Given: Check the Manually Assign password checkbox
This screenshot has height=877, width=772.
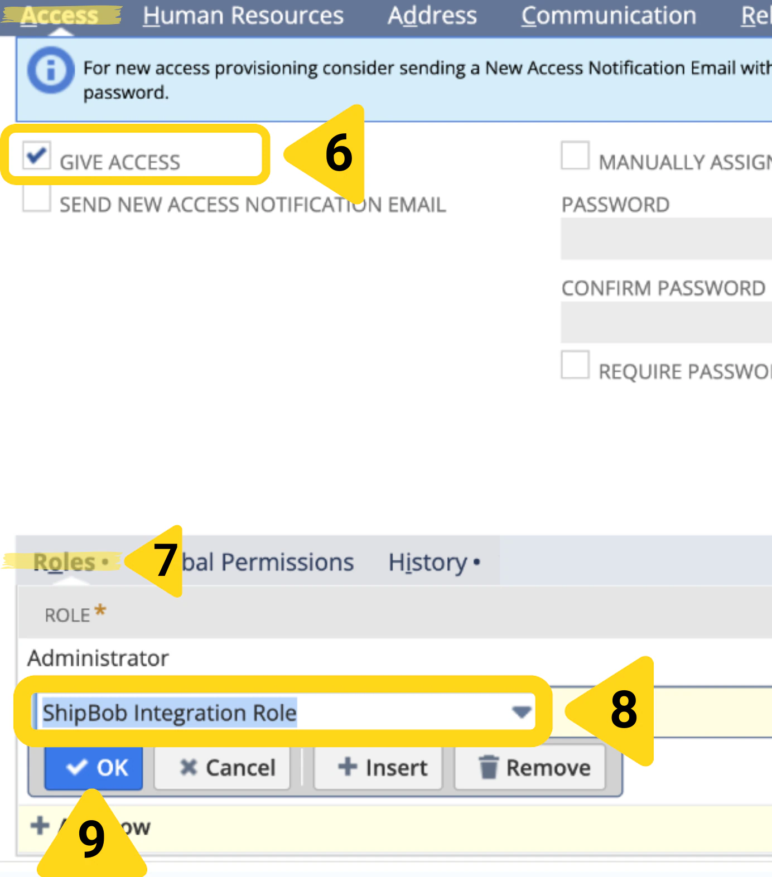Looking at the screenshot, I should tap(575, 157).
